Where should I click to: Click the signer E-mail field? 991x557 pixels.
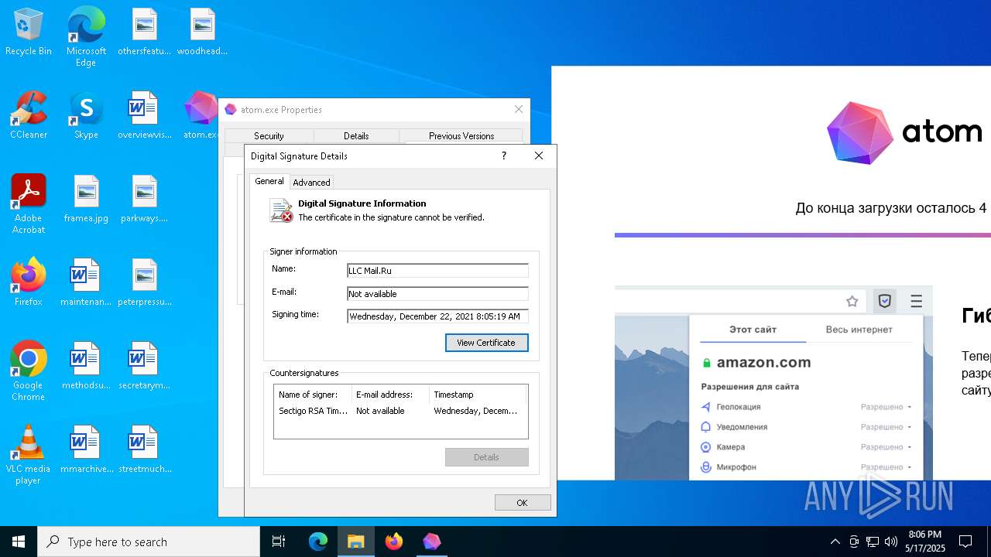pos(437,294)
